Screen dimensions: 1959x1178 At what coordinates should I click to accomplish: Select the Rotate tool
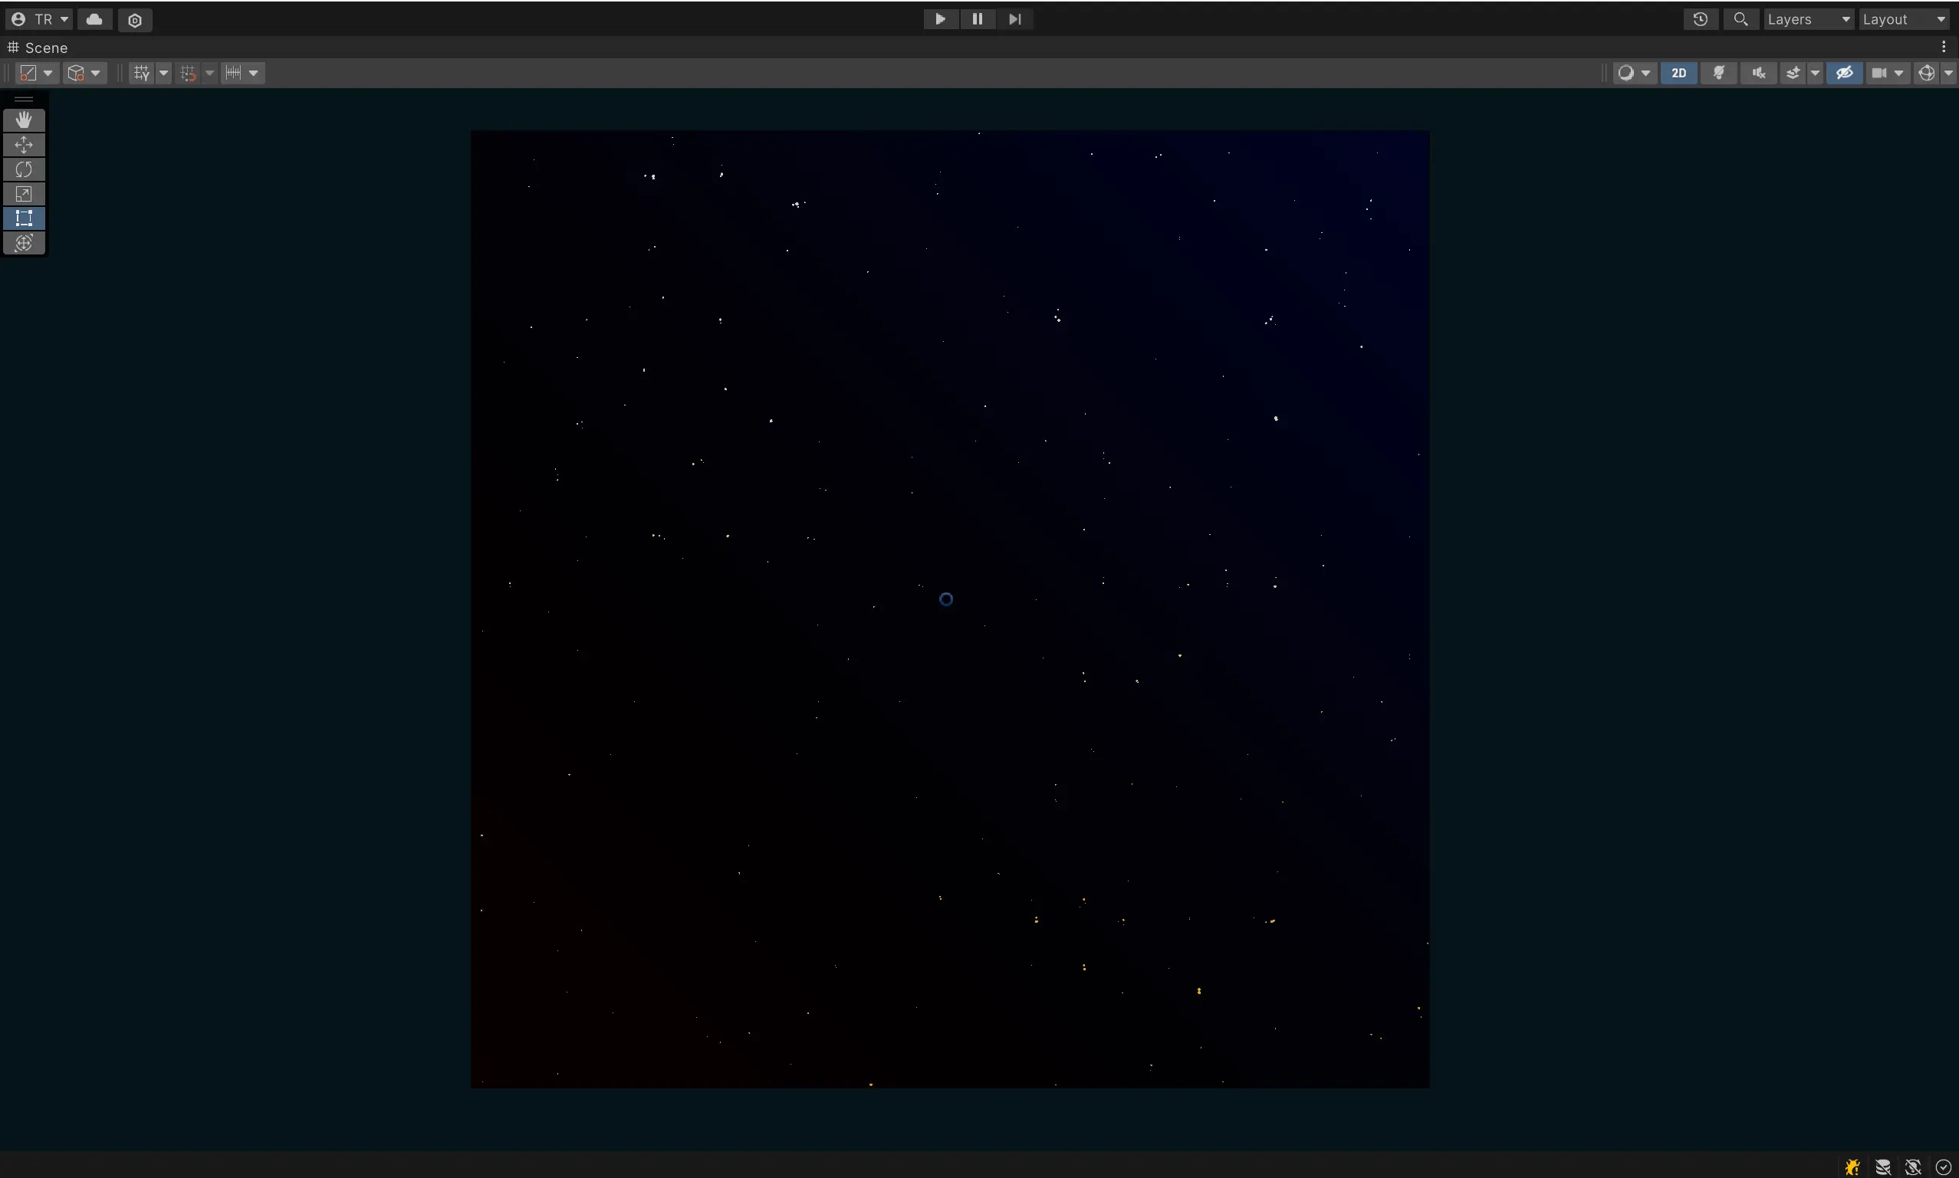(x=24, y=169)
